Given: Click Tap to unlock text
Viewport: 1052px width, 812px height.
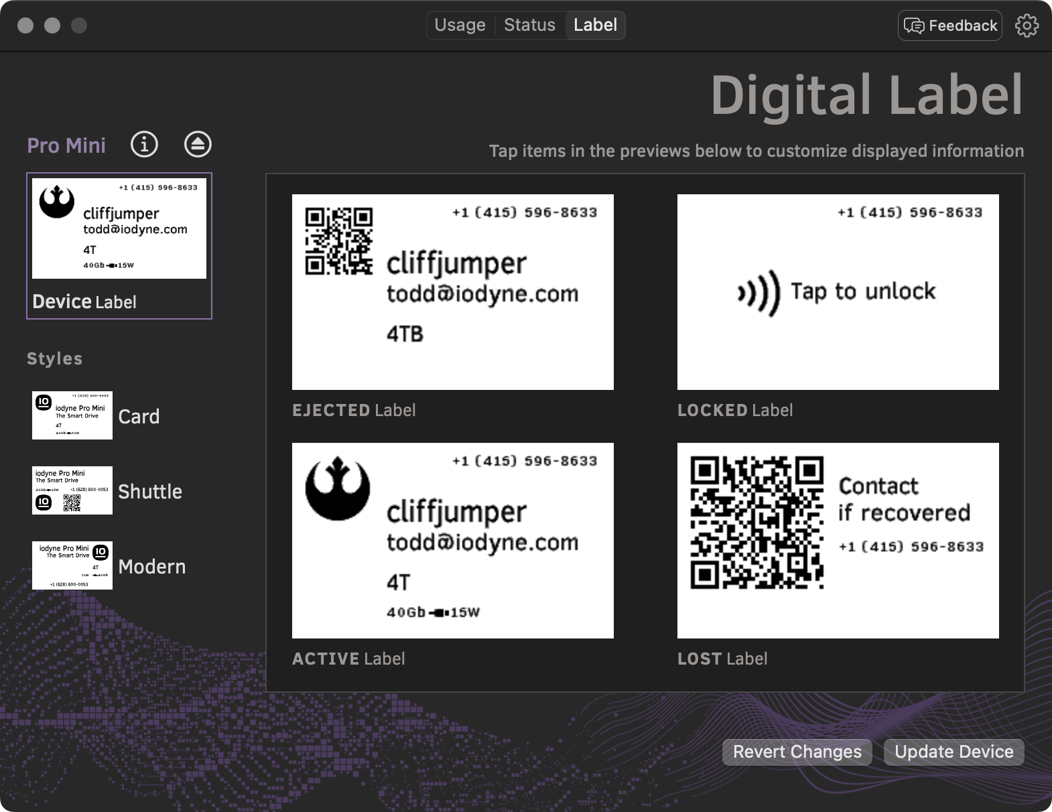Looking at the screenshot, I should click(863, 291).
